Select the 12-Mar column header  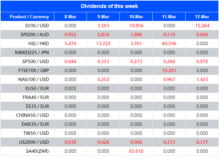tap(202, 17)
